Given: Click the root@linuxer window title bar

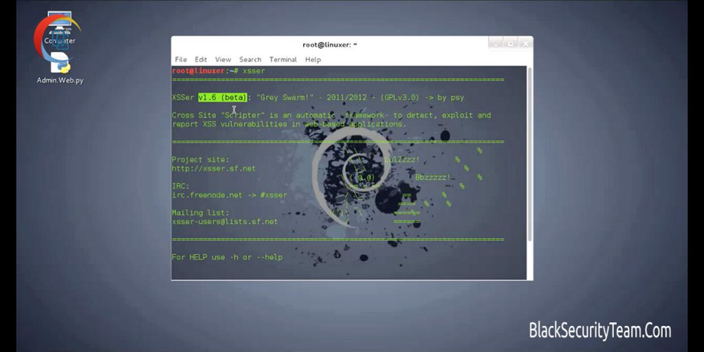Looking at the screenshot, I should [330, 45].
